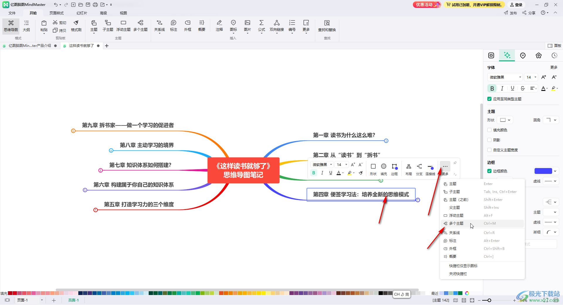Open the branch taper style dropdown

tap(551, 232)
